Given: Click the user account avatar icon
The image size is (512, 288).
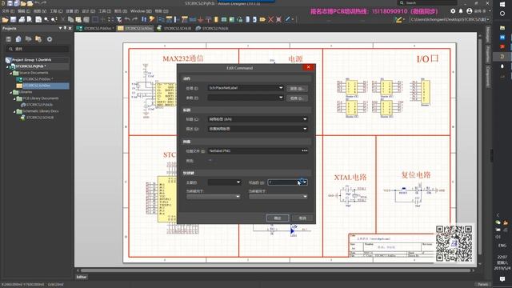Looking at the screenshot, I should [470, 11].
